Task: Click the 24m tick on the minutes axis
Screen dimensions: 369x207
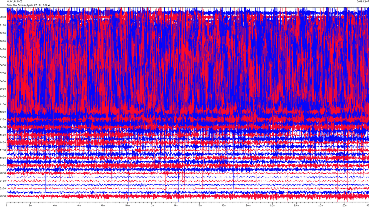Action: pos(296,205)
